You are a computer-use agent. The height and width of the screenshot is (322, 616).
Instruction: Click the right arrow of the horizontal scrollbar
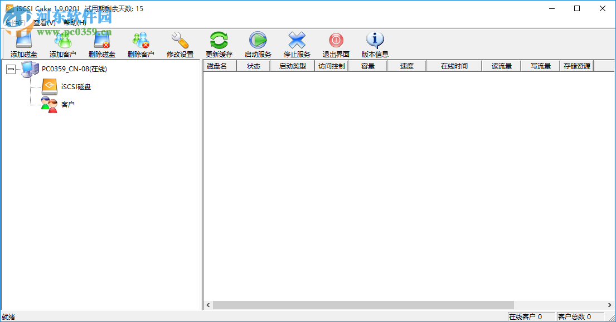[609, 305]
